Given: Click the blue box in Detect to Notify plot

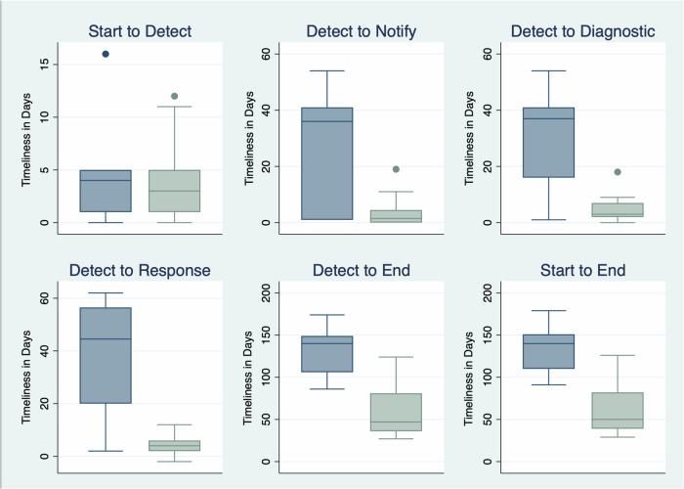Looking at the screenshot, I should (327, 163).
